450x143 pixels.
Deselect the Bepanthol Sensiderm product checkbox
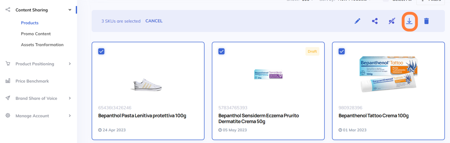coord(221,51)
